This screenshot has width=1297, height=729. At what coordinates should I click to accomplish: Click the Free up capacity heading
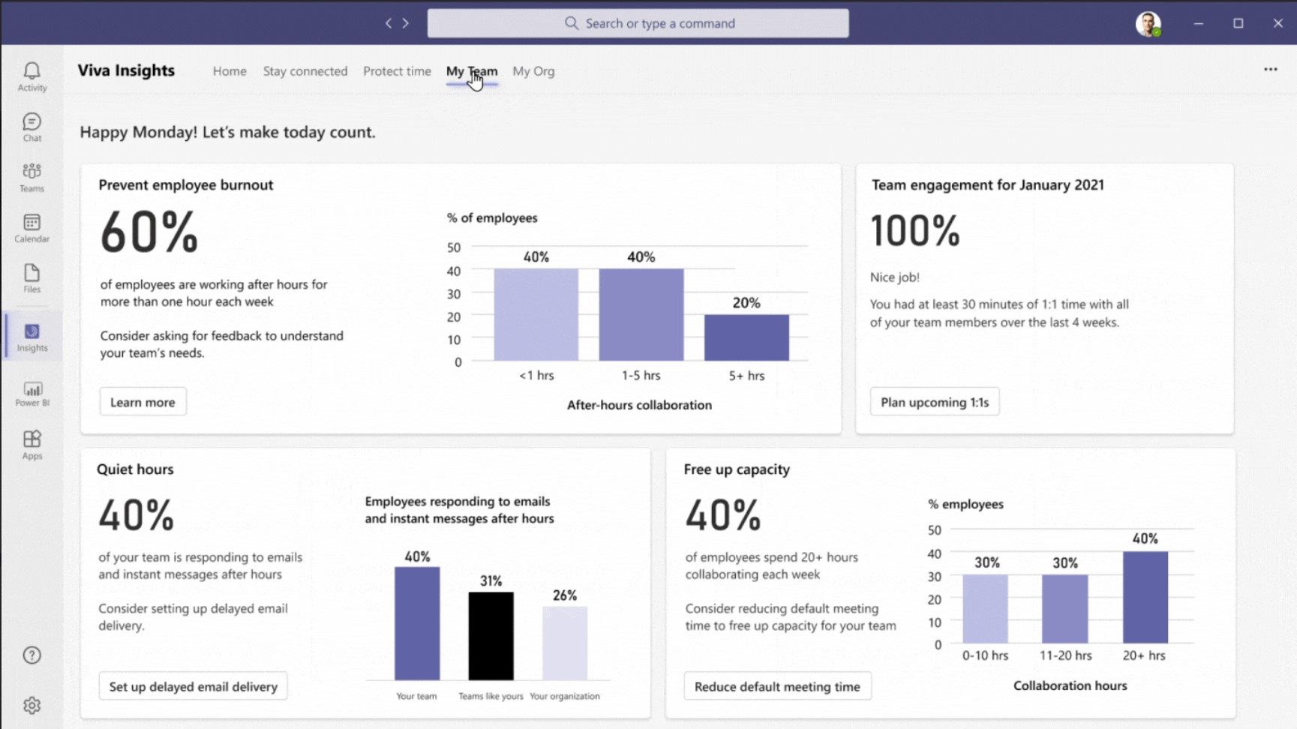pos(737,469)
